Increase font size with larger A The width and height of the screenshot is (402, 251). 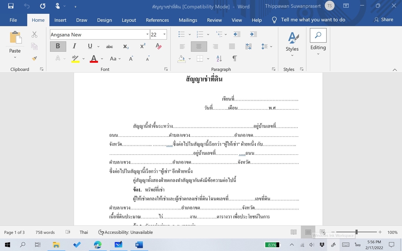131,59
